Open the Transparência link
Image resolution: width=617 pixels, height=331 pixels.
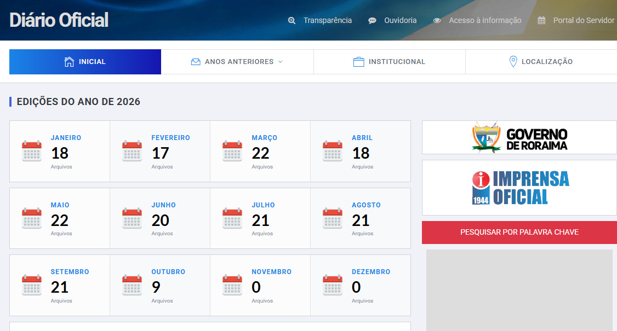(327, 20)
